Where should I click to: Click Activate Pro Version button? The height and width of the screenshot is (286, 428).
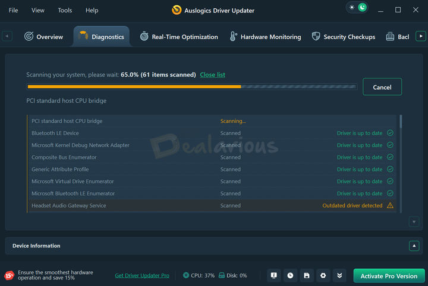coord(389,276)
